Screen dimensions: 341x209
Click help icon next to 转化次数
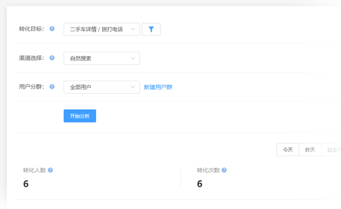coord(224,170)
